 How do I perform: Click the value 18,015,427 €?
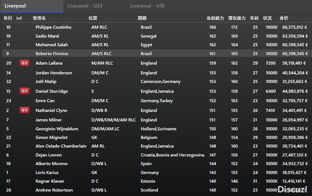point(294,173)
